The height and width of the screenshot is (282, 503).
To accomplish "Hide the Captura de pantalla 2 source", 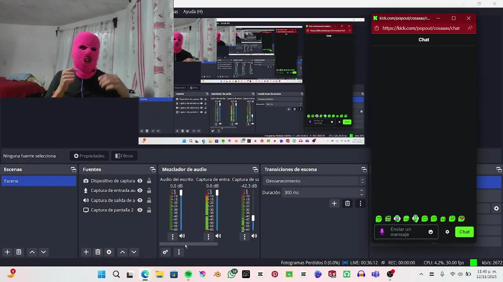I will point(140,210).
